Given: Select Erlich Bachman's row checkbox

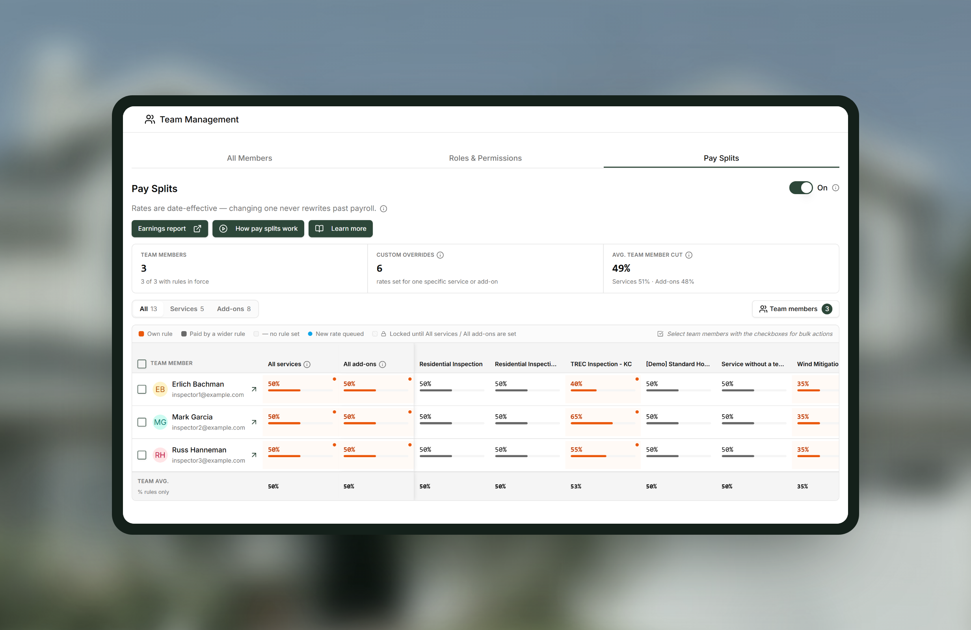Looking at the screenshot, I should tap(141, 389).
